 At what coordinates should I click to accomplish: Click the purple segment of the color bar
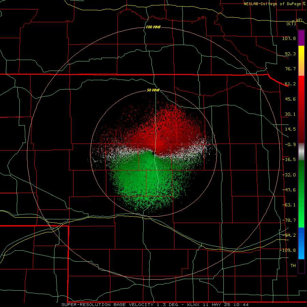(x=301, y=38)
